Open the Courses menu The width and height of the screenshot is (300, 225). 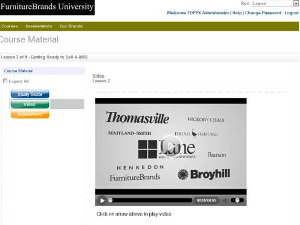9,26
